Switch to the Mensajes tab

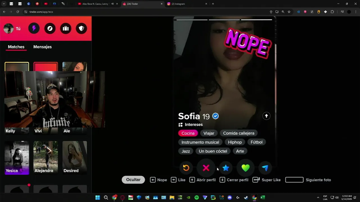pyautogui.click(x=42, y=47)
